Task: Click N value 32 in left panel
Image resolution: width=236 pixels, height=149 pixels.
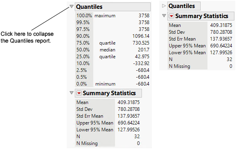Action: [x=137, y=137]
